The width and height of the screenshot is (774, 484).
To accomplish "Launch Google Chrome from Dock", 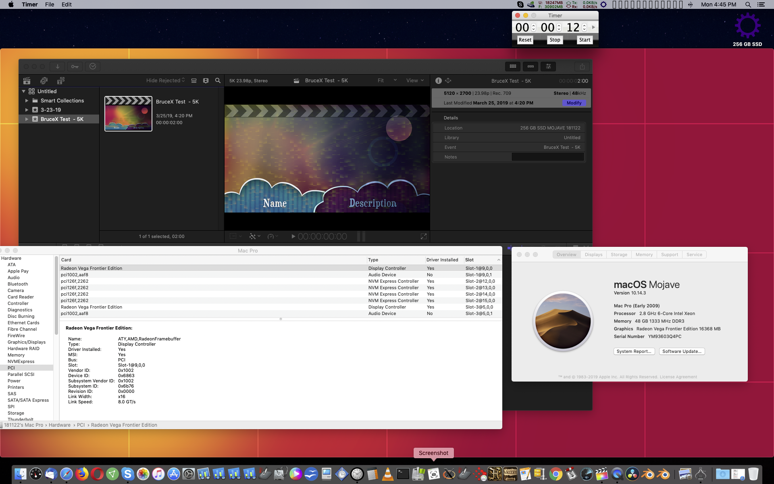I will (x=556, y=474).
